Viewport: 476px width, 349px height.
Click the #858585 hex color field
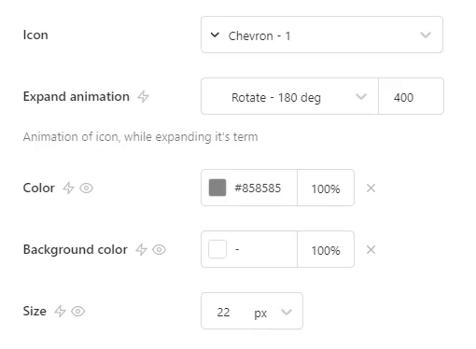[x=258, y=188]
